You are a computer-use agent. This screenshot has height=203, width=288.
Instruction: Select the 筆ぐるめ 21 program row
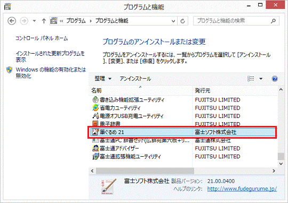(x=182, y=132)
